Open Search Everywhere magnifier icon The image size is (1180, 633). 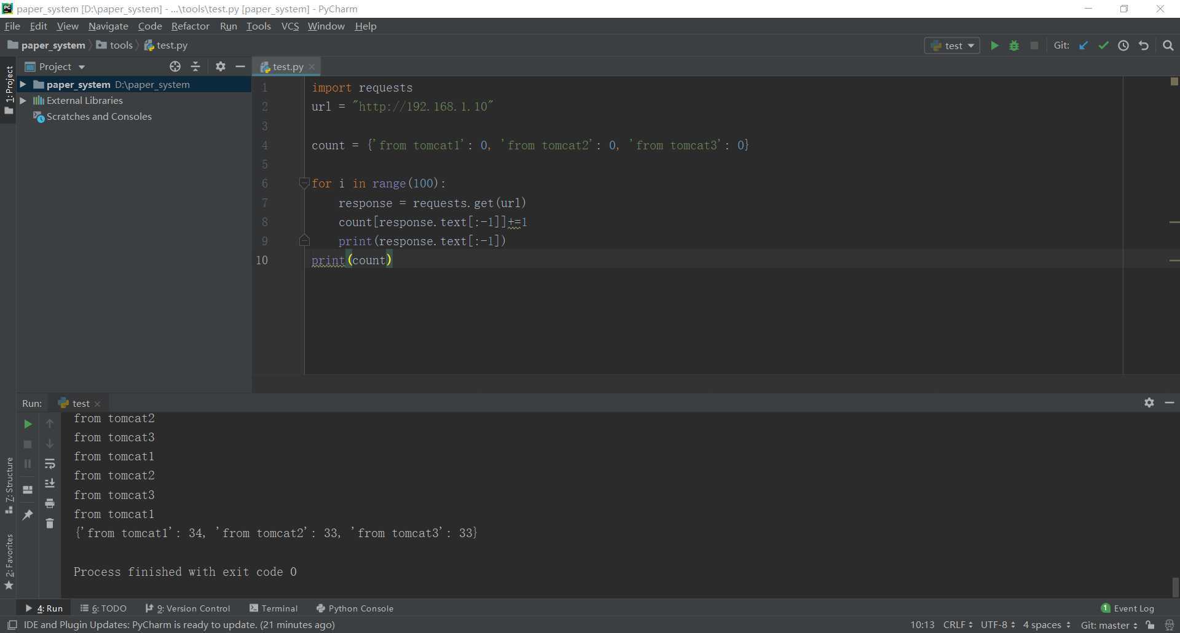(x=1168, y=45)
